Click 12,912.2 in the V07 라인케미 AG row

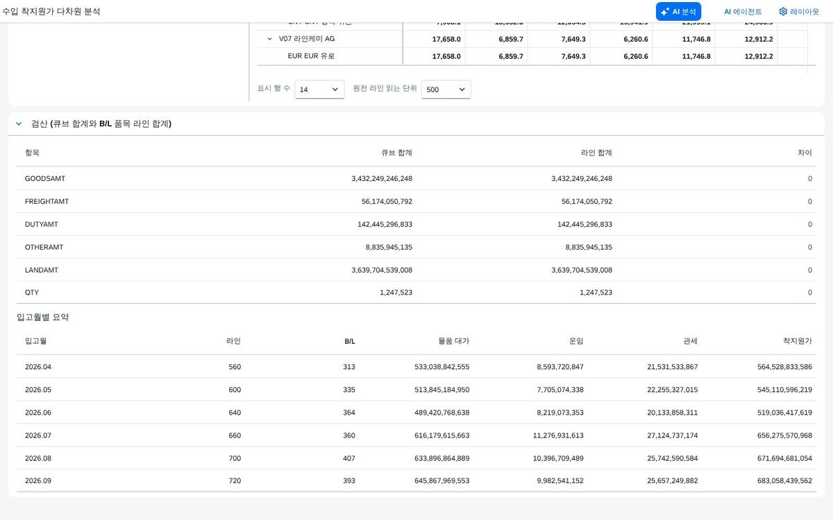tap(759, 39)
